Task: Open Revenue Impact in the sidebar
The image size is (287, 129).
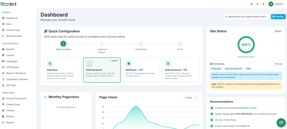Action: pos(14,36)
